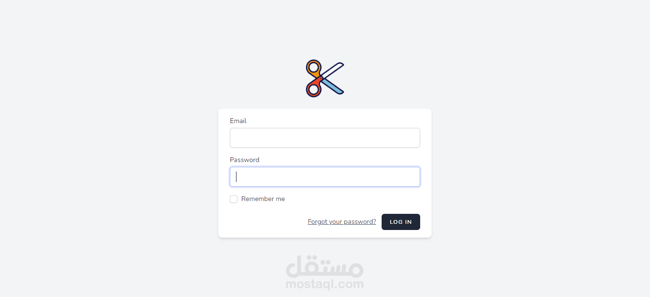Image resolution: width=650 pixels, height=297 pixels.
Task: Click the blinking cursor in Password field
Action: tap(236, 177)
